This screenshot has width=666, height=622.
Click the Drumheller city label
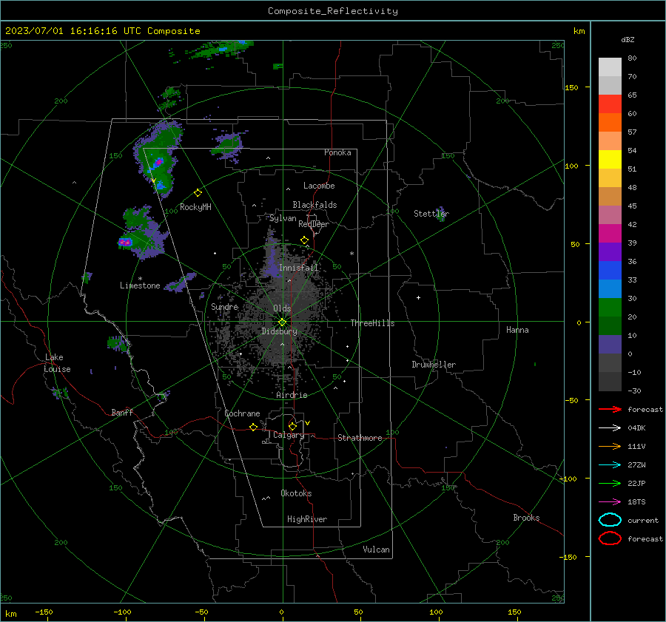[x=434, y=365]
